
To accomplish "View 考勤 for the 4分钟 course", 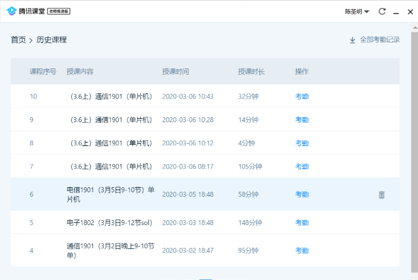I will (x=302, y=143).
